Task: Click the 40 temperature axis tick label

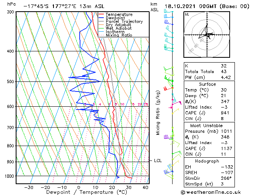Action: click(x=146, y=187)
